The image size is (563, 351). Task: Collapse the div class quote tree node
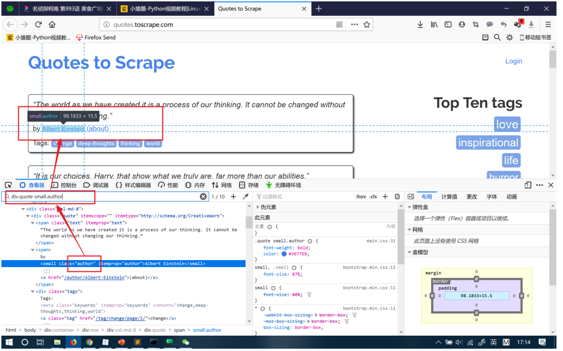click(x=28, y=216)
